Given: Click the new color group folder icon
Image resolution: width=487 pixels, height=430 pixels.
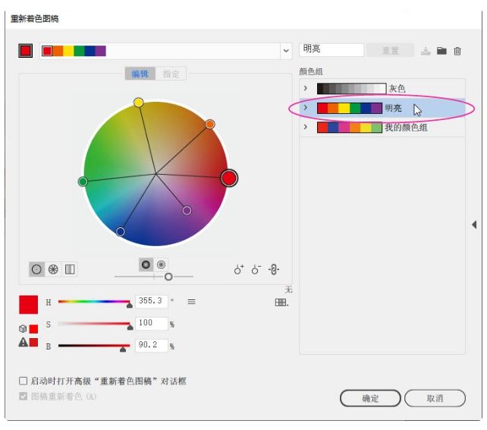Looking at the screenshot, I should (x=441, y=51).
